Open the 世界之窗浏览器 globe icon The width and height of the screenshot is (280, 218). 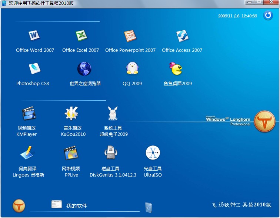pyautogui.click(x=84, y=69)
